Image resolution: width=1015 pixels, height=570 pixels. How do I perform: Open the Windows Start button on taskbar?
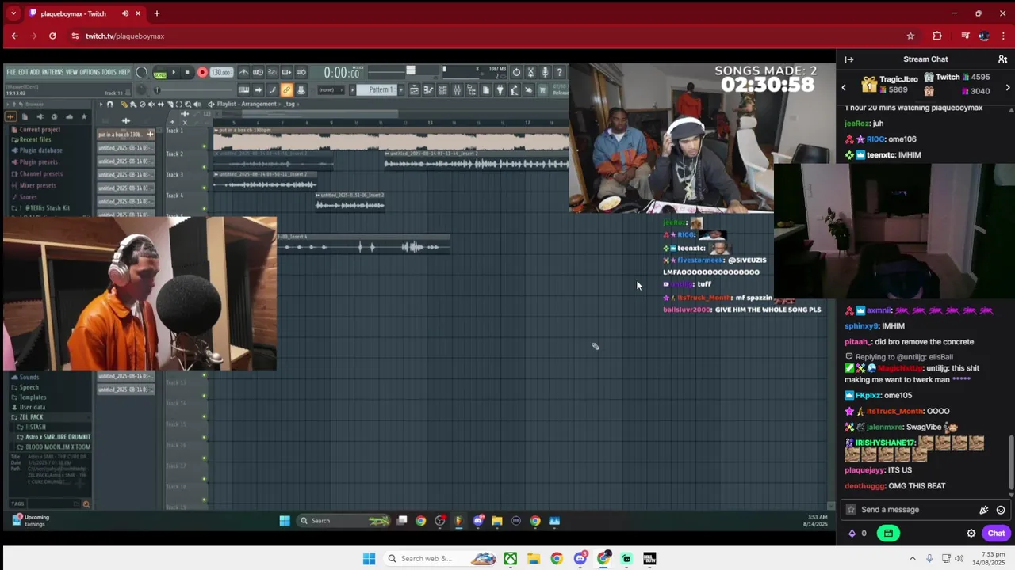[x=369, y=559]
